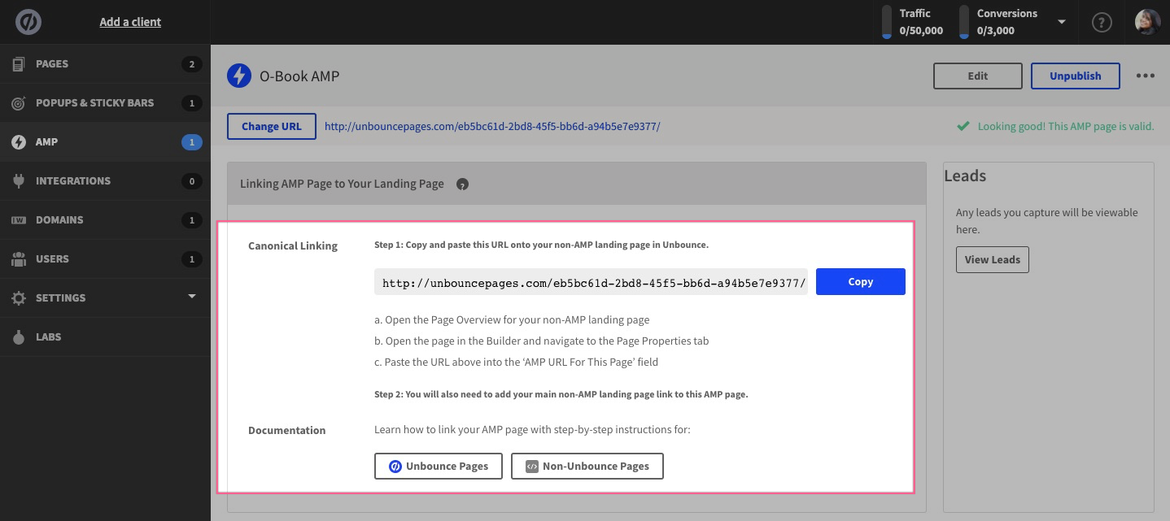1170x521 pixels.
Task: Click the Pages count badge 2
Action: (x=191, y=64)
